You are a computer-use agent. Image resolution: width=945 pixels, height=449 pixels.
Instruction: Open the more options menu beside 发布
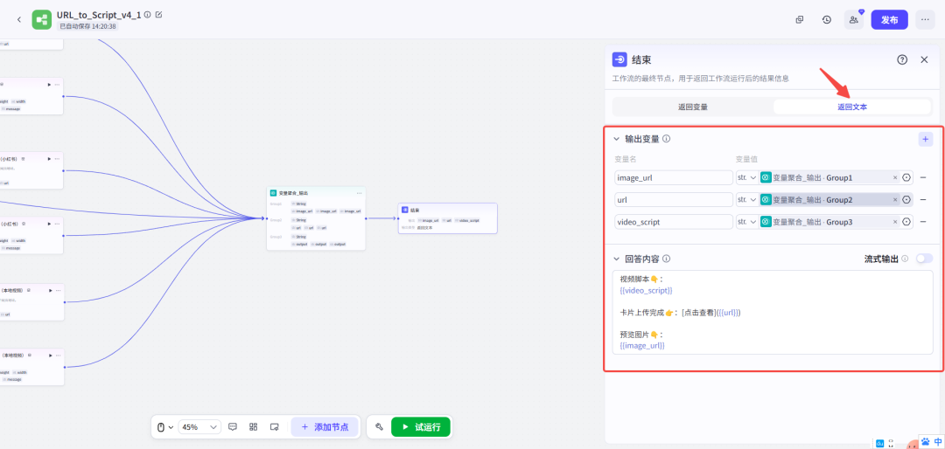[x=925, y=19]
